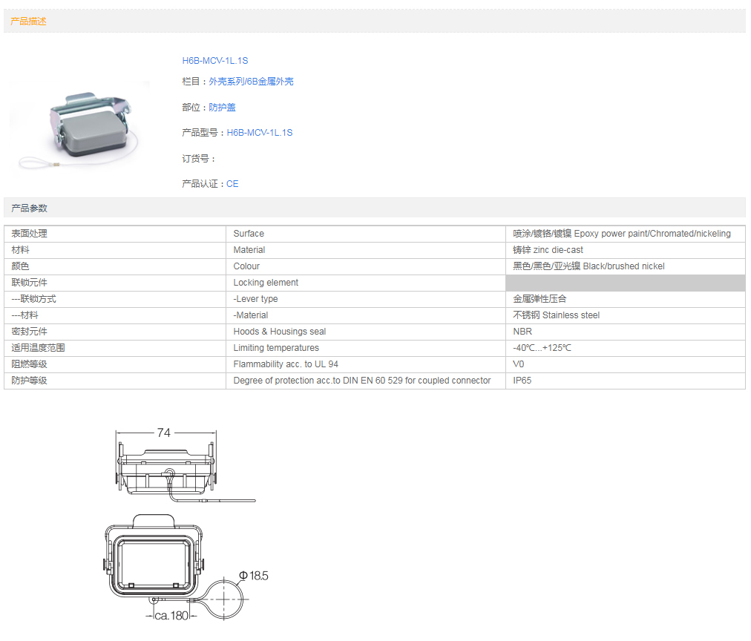
Task: Click the side-view drawing with 74 dimension
Action: (167, 469)
